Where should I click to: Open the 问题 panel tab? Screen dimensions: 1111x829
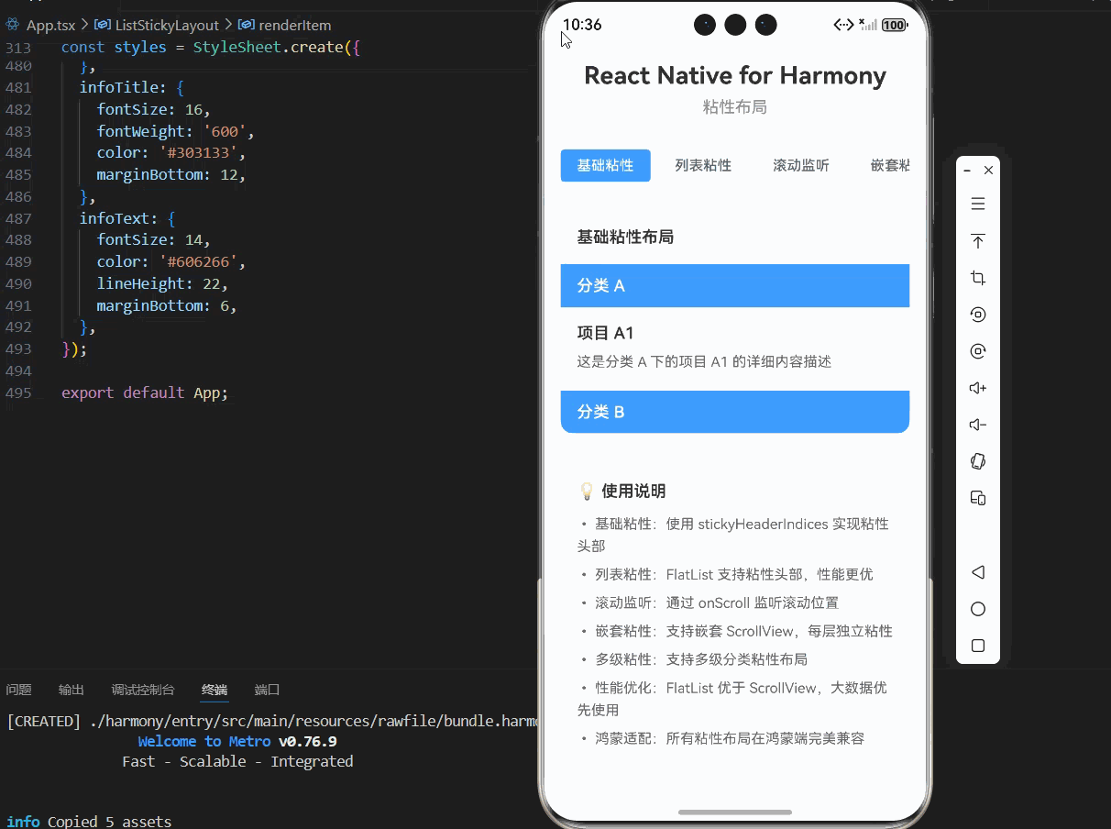18,690
